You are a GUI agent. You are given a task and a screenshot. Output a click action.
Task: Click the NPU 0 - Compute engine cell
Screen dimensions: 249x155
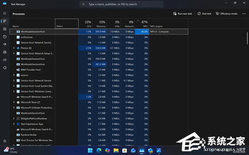point(168,32)
